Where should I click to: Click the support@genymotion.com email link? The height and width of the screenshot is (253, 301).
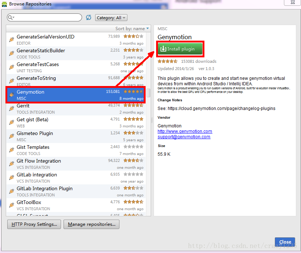(x=184, y=137)
